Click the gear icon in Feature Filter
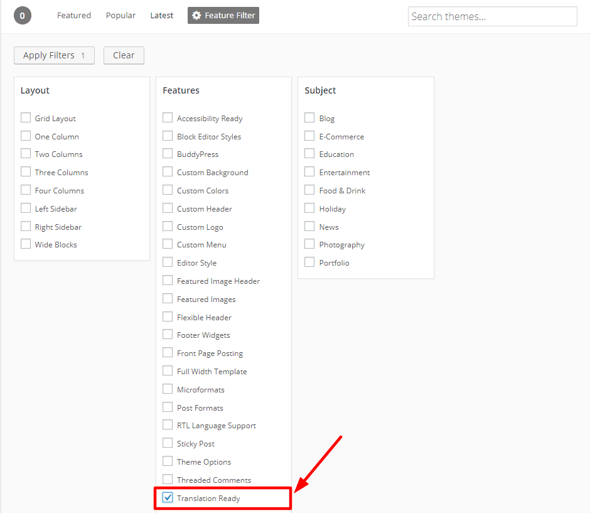Screen dimensions: 590x513 point(196,16)
